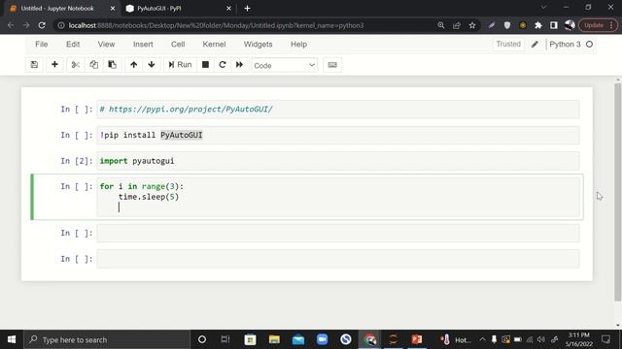
Task: Open a new browser tab
Action: (247, 9)
